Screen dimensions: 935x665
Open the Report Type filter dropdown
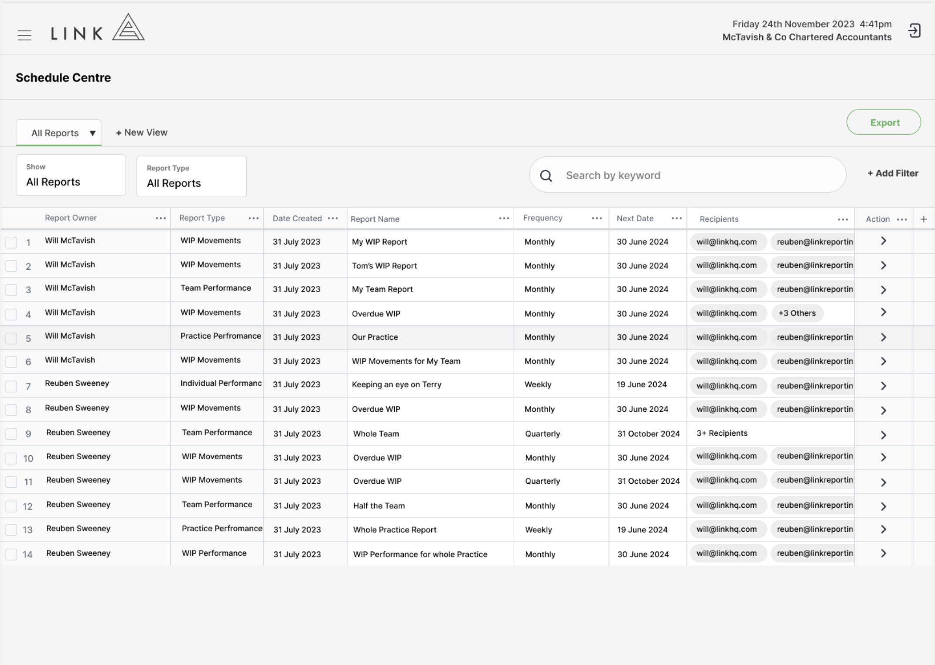pyautogui.click(x=191, y=176)
